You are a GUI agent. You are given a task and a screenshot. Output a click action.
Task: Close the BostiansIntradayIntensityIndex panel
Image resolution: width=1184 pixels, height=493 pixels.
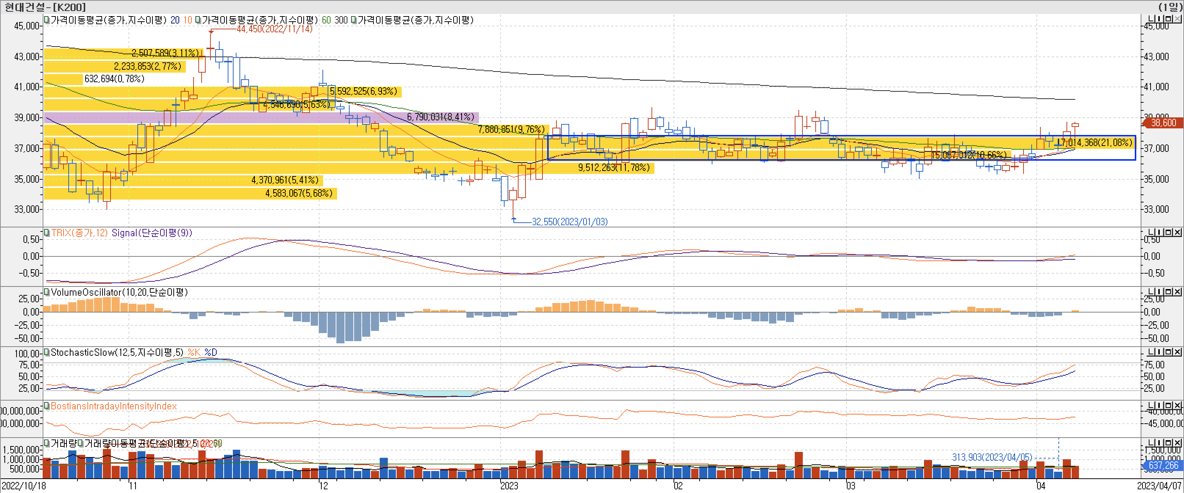(x=1177, y=405)
